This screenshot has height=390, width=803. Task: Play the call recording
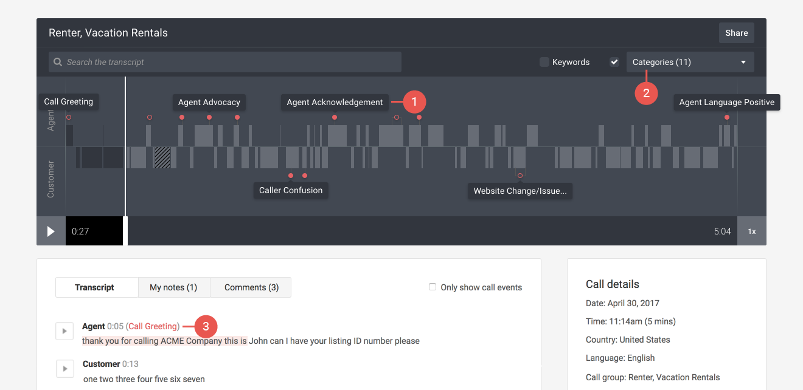(x=51, y=231)
